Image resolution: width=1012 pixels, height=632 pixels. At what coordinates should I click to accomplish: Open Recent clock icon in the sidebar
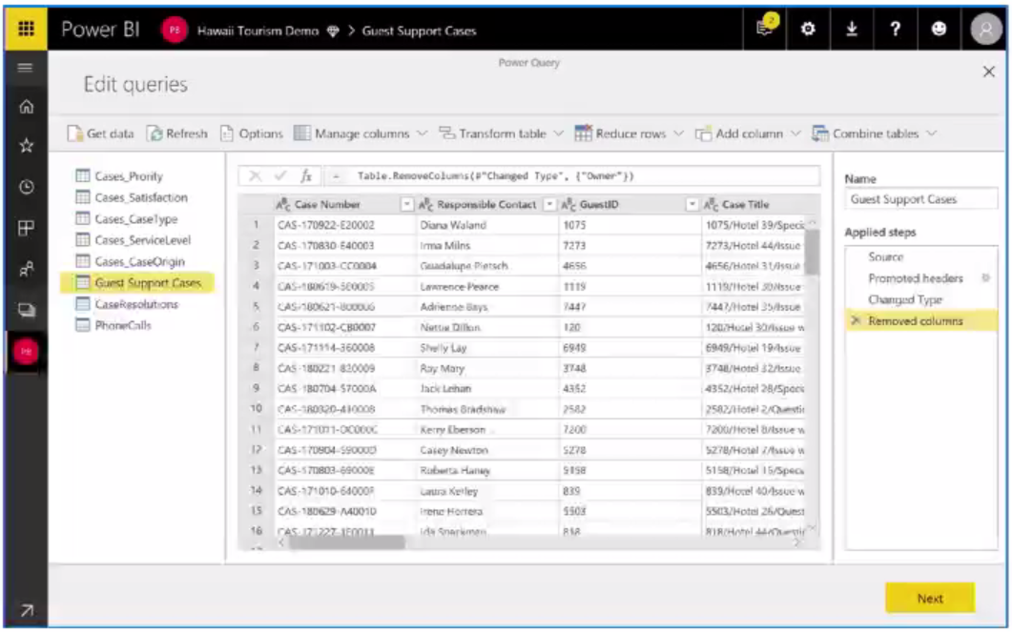click(27, 187)
